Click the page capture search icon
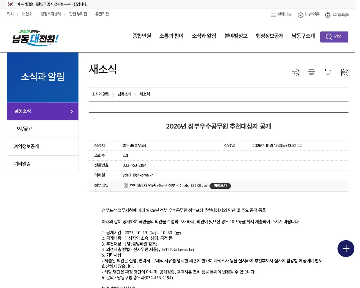 [345, 73]
